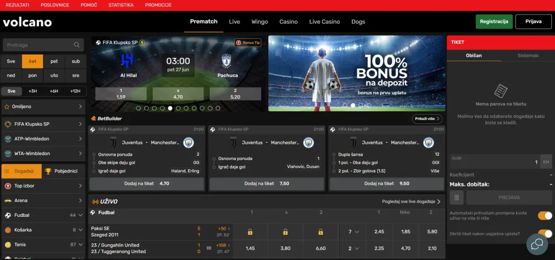Select the +3H time filter

coord(33,91)
